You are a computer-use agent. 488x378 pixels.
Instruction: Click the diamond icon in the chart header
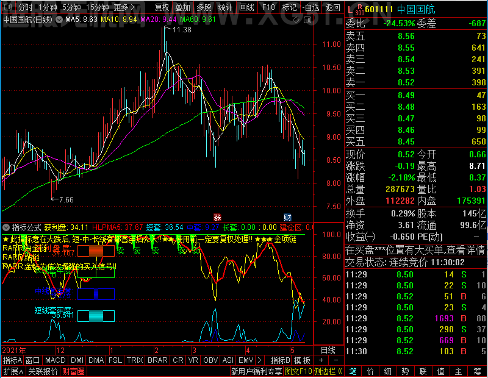296,20
